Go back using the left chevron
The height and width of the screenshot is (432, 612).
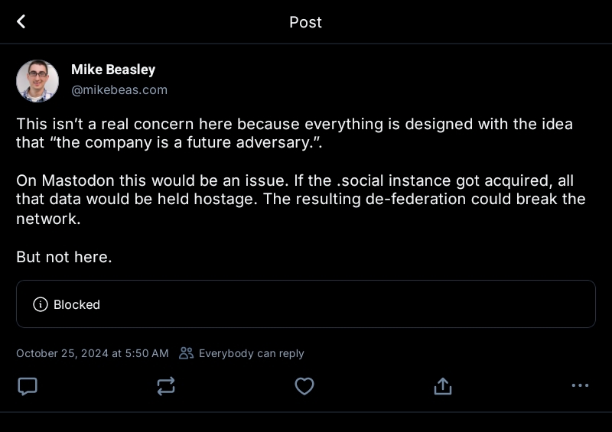[x=21, y=21]
